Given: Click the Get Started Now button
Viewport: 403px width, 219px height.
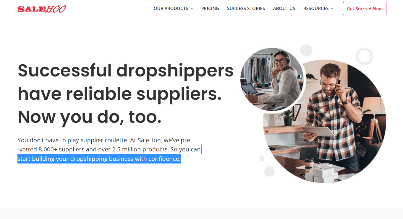Looking at the screenshot, I should click(365, 9).
